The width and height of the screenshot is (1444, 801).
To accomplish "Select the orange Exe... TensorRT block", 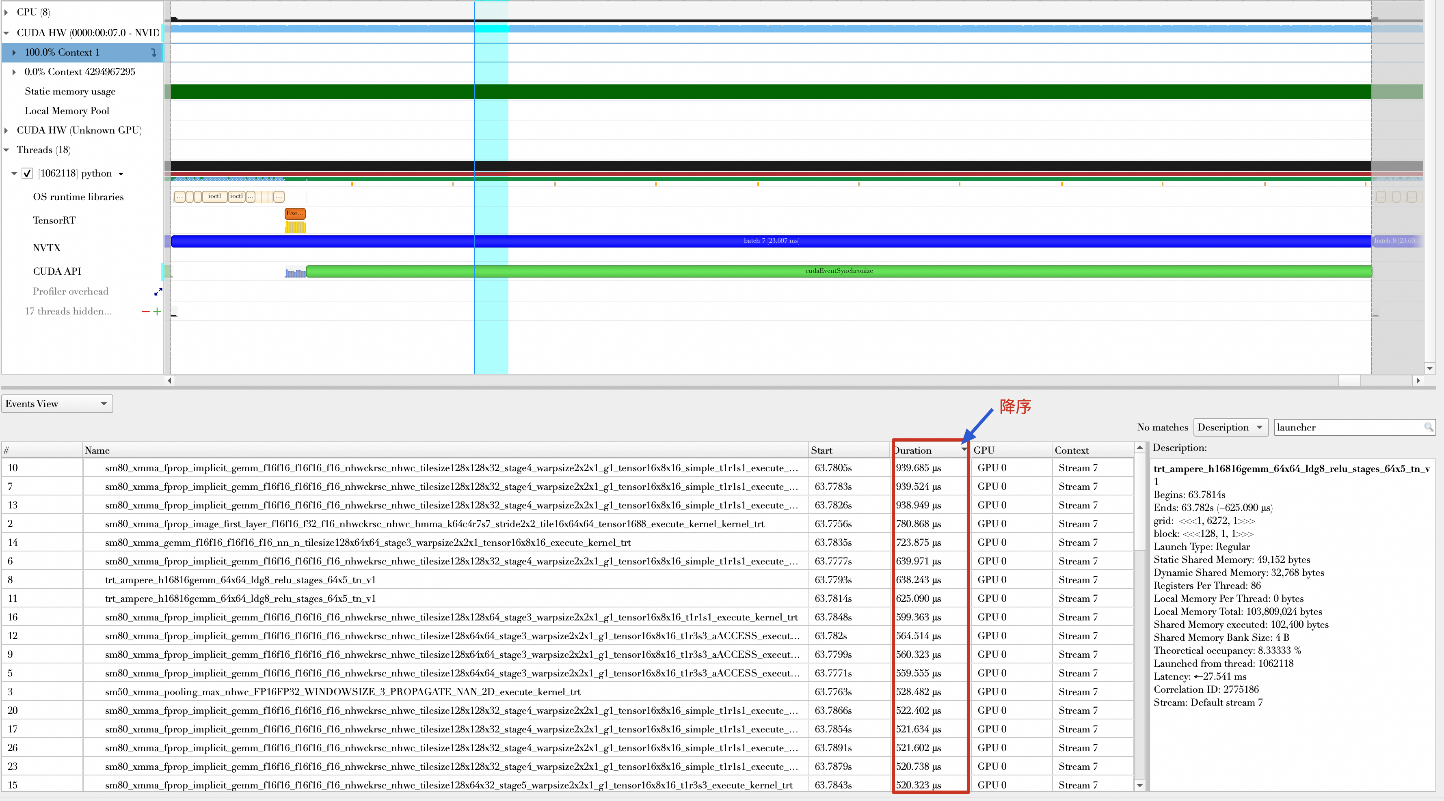I will [x=295, y=213].
